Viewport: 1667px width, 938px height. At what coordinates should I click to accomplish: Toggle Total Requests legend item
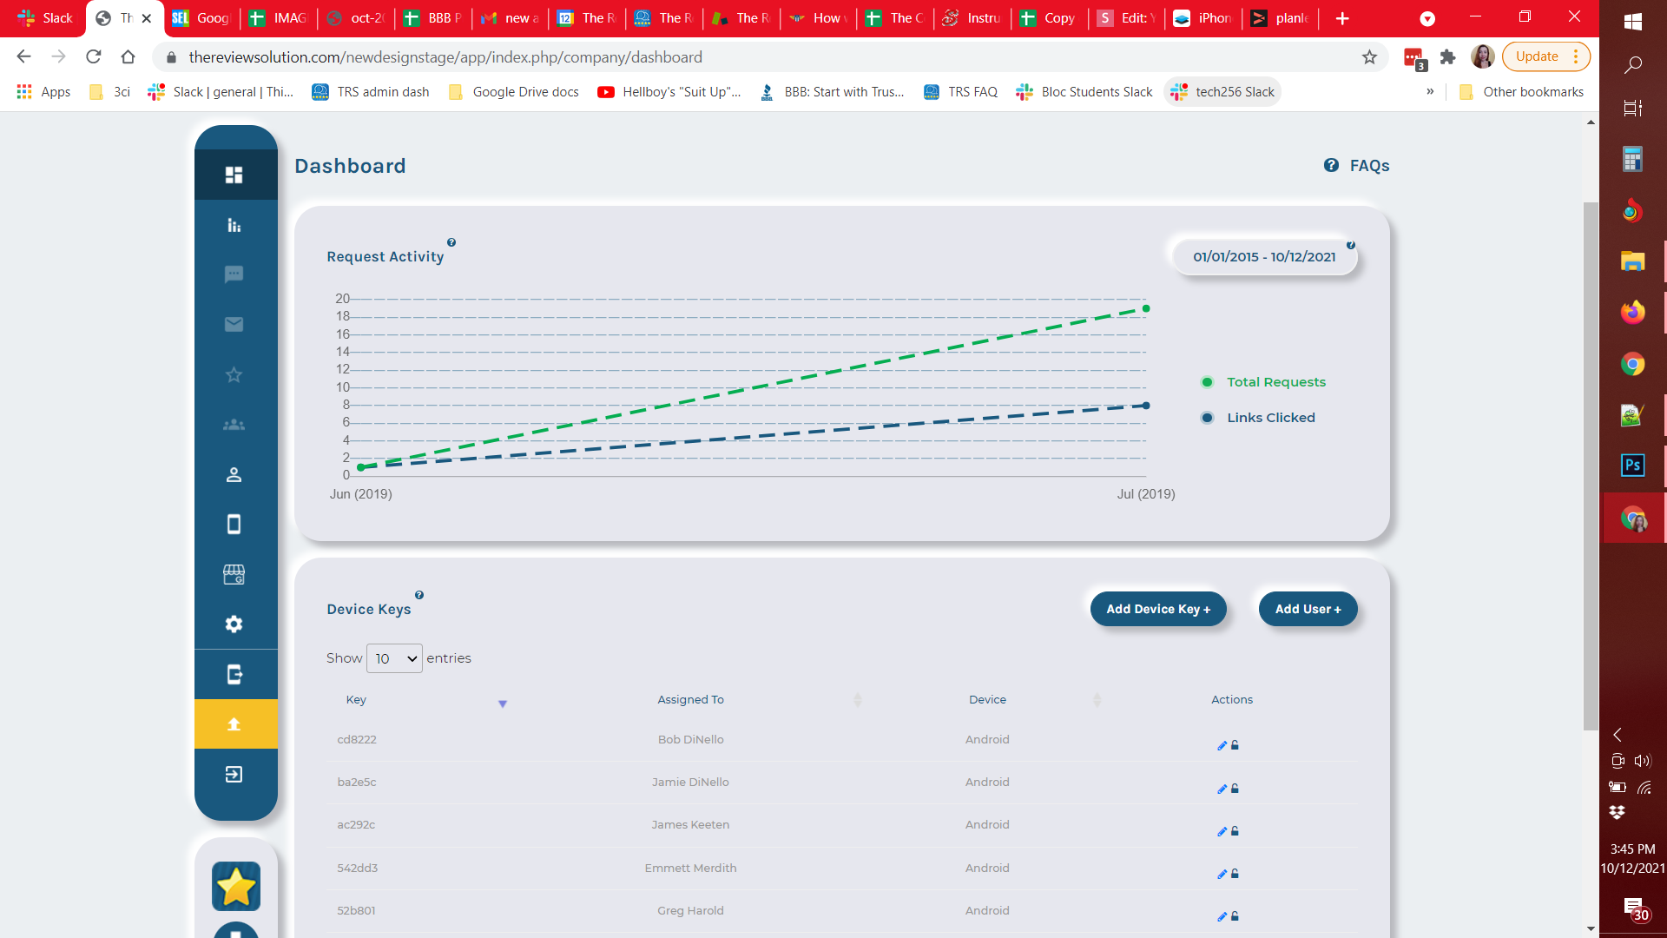(1275, 382)
